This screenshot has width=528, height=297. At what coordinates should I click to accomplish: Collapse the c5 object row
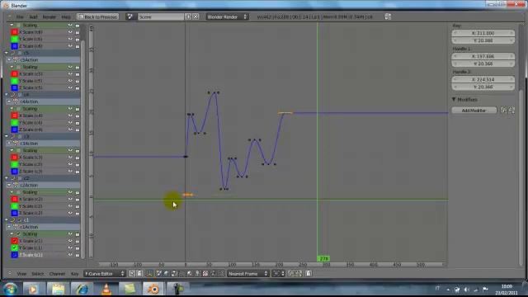pyautogui.click(x=7, y=53)
